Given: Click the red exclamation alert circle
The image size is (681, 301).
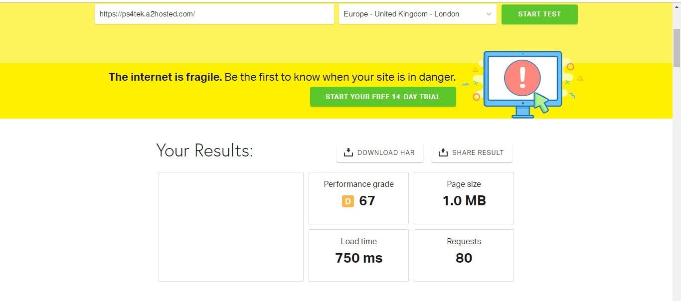Looking at the screenshot, I should tap(522, 78).
